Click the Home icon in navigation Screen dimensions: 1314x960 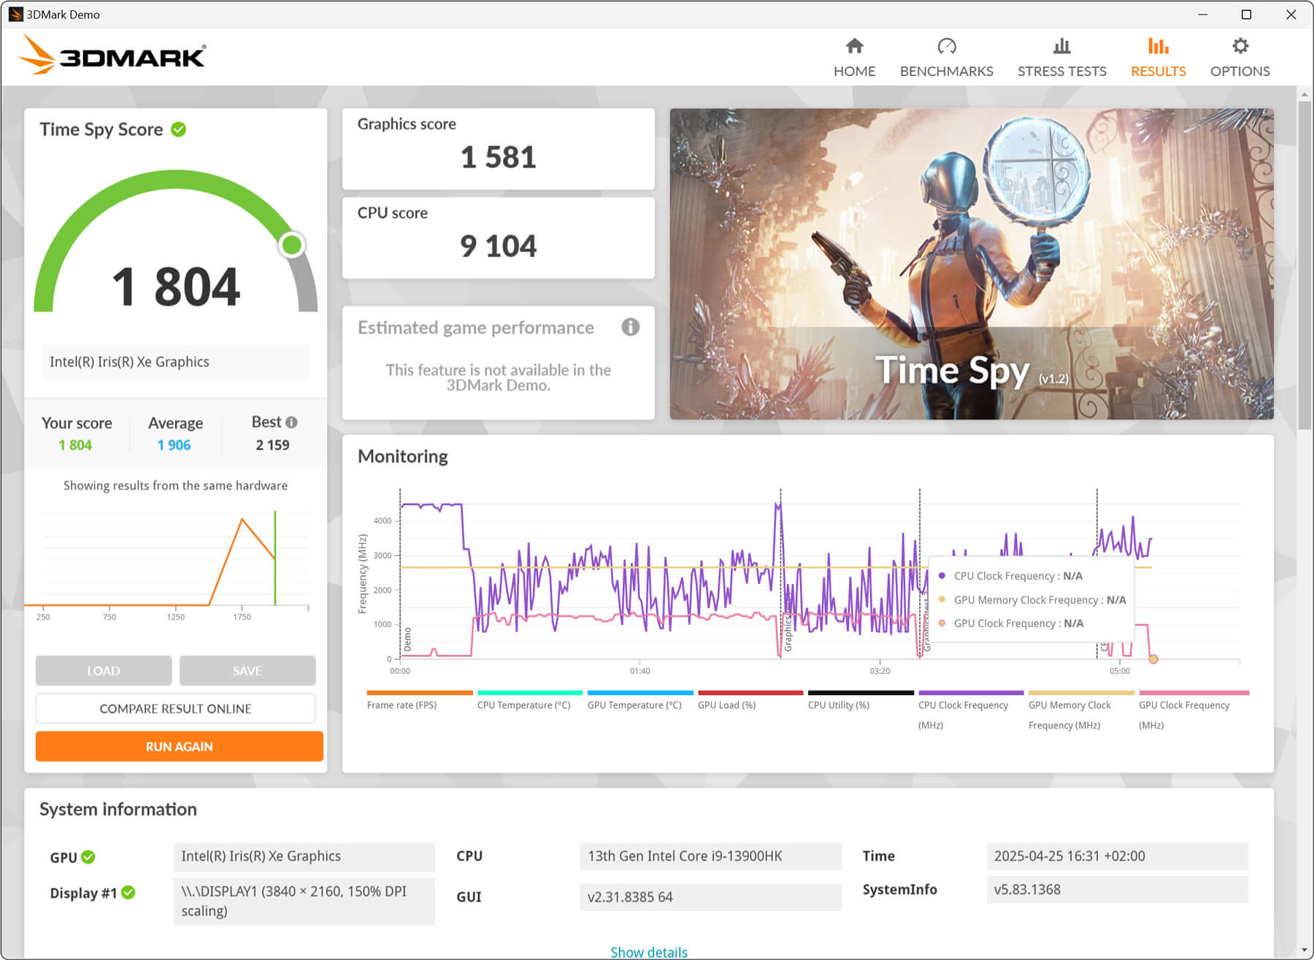point(854,47)
